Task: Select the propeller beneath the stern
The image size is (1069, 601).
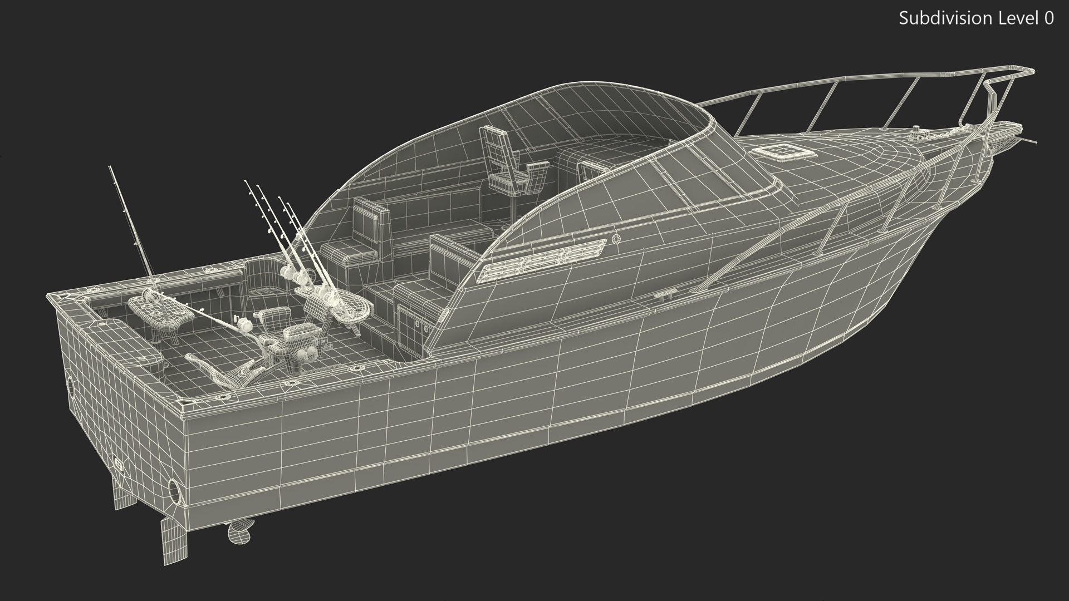Action: (x=240, y=531)
